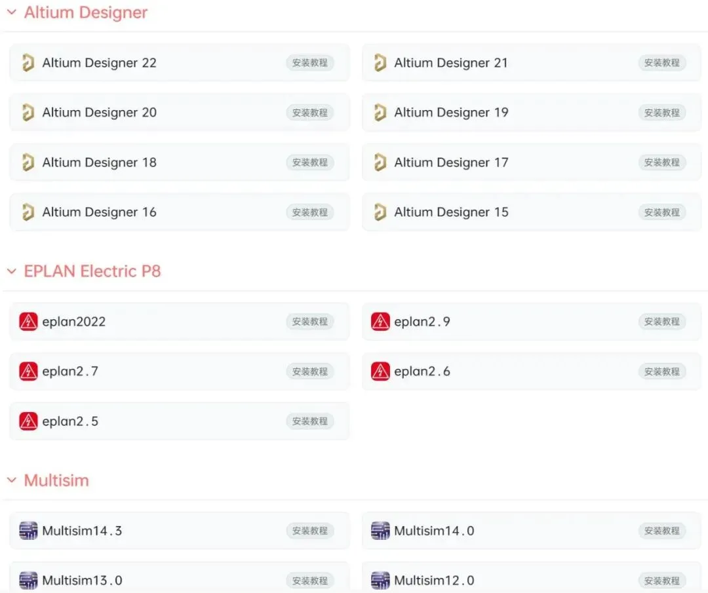Click the Altium Designer 15 logo icon
This screenshot has width=708, height=593.
380,212
